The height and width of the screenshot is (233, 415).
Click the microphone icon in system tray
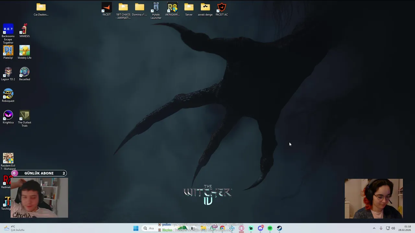click(x=381, y=228)
